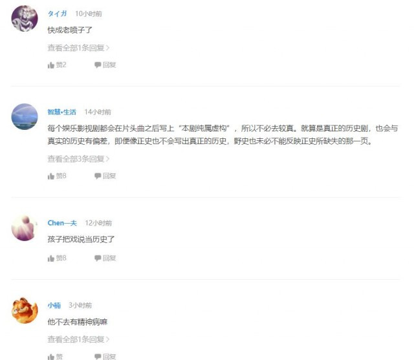Click Chen一夫's pink avatar image
Viewport: 414px width, 360px height.
[x=25, y=228]
